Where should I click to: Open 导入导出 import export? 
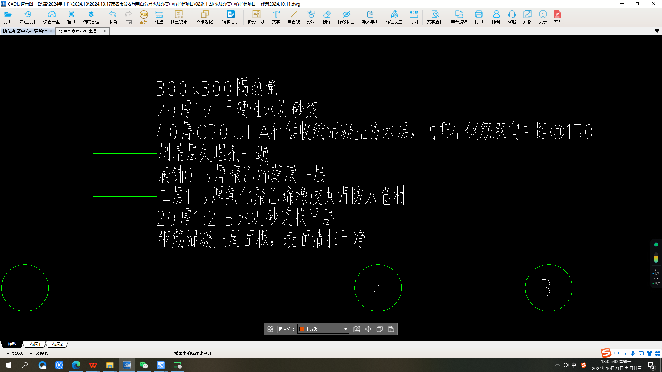point(370,17)
